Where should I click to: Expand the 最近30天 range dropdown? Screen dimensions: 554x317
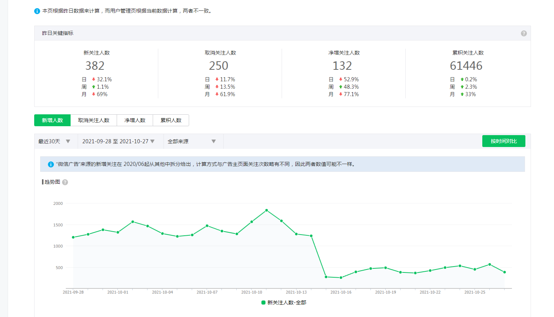tap(55, 141)
